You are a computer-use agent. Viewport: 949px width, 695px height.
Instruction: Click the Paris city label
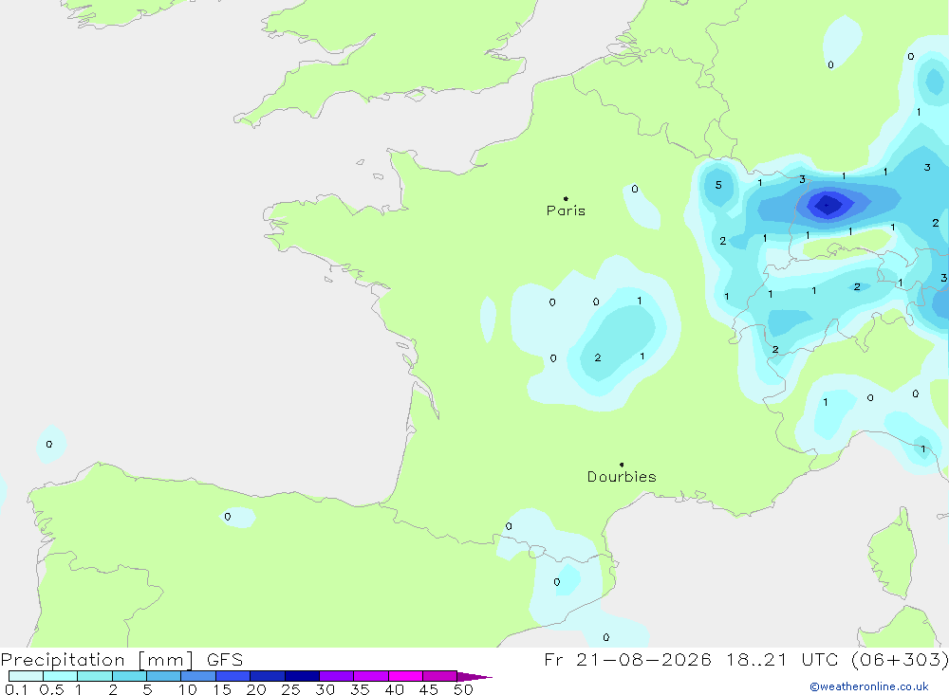566,210
